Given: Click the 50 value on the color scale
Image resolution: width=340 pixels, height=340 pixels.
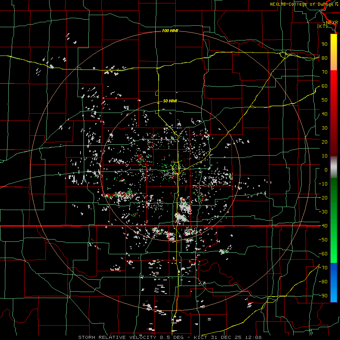Looking at the screenshot, I should (325, 100).
